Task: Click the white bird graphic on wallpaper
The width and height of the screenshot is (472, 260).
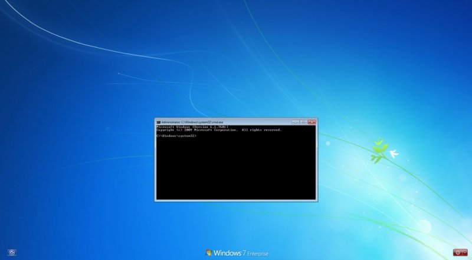Action: pos(394,154)
